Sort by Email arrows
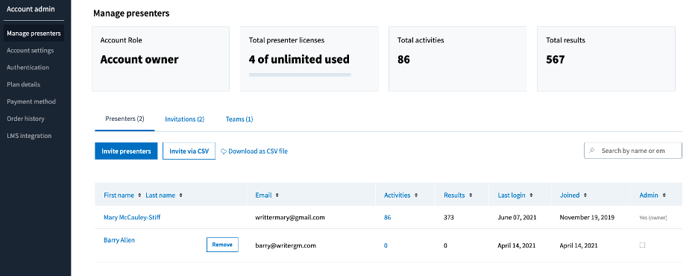The height and width of the screenshot is (276, 698). coord(277,195)
